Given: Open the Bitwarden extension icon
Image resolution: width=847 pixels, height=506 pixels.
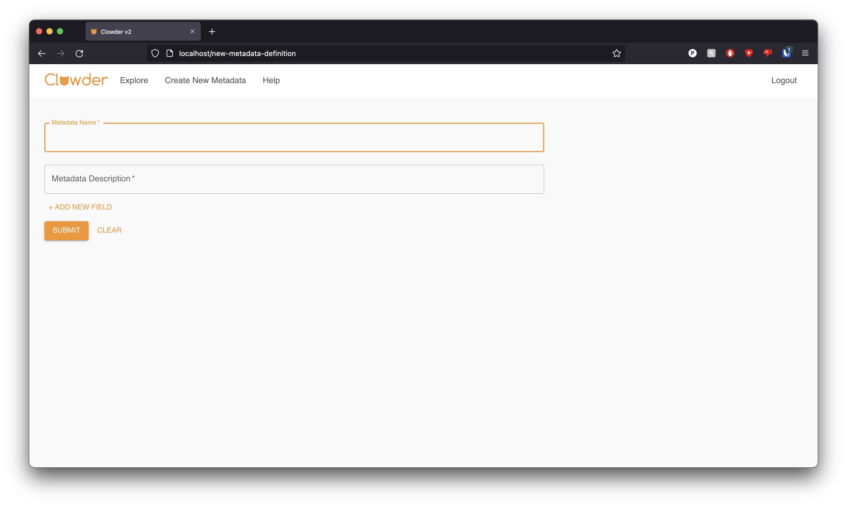Looking at the screenshot, I should click(x=786, y=53).
